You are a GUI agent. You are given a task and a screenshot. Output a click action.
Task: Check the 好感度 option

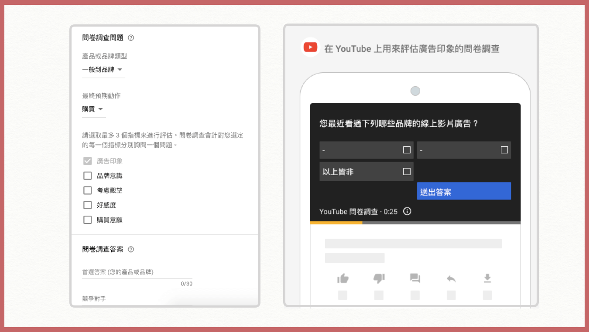pos(88,205)
